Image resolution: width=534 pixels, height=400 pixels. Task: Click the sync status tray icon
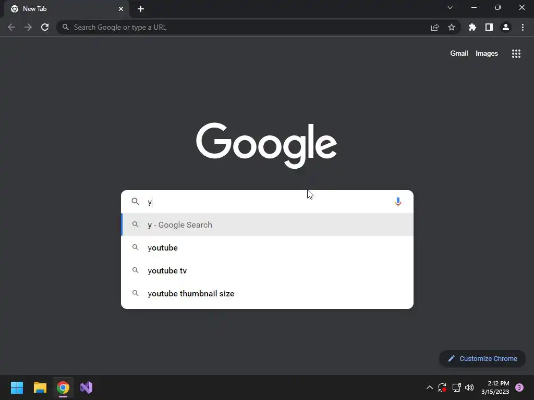(442, 387)
